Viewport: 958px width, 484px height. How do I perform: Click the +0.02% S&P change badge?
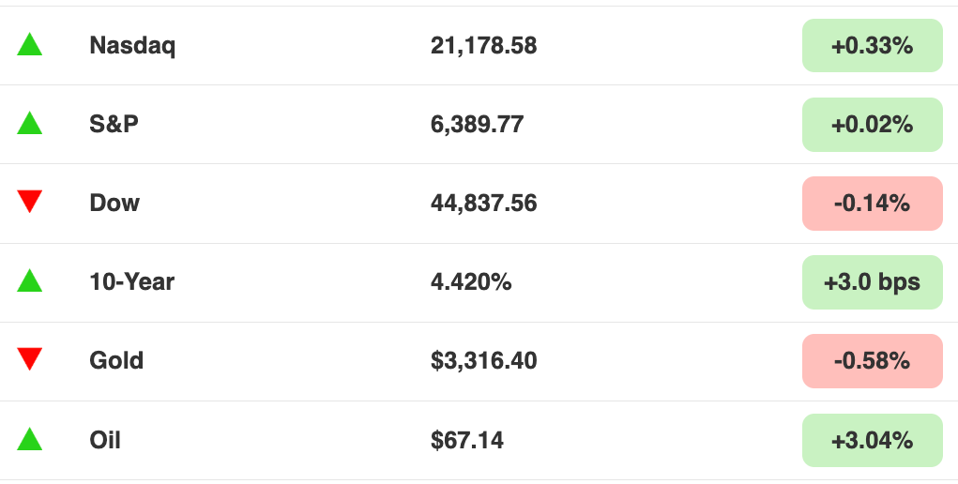pyautogui.click(x=873, y=125)
